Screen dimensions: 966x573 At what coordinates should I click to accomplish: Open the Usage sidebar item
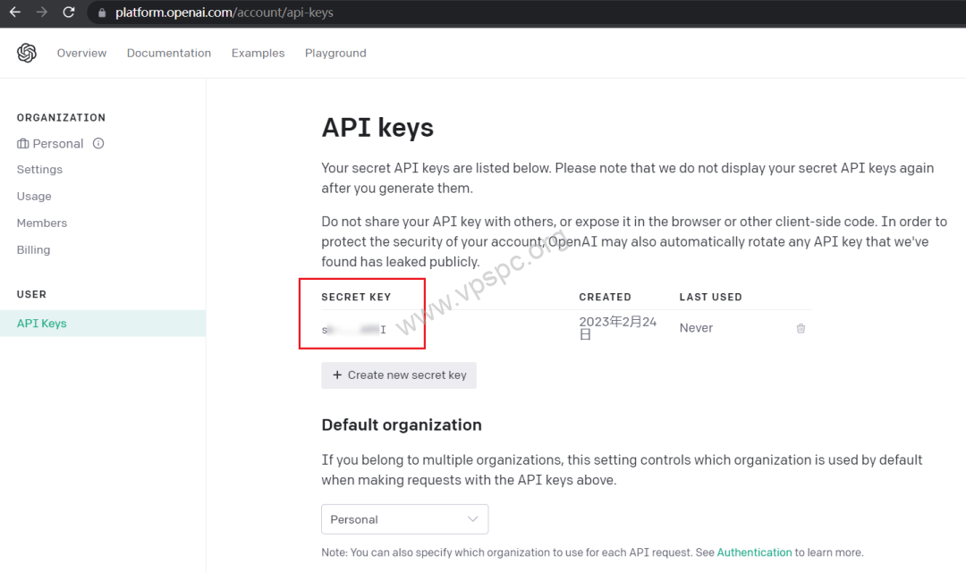click(x=34, y=197)
